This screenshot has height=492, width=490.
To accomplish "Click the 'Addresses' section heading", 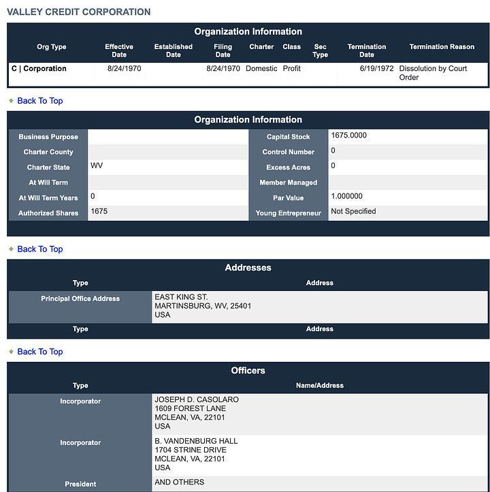I will [x=248, y=268].
